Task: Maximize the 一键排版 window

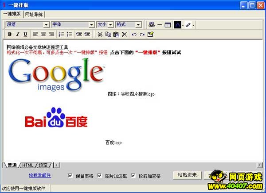Action: 252,5
